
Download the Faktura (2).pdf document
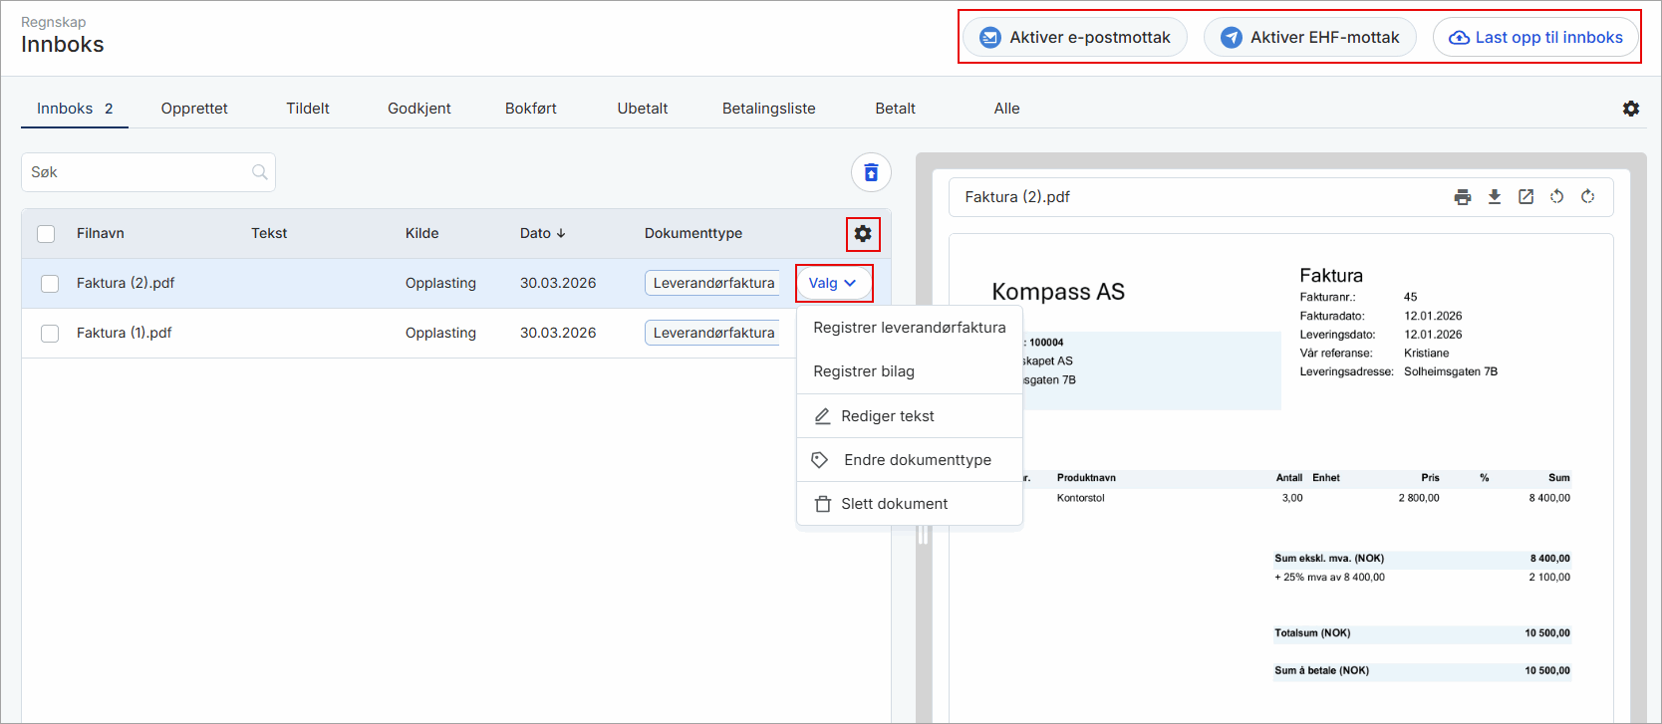point(1494,197)
